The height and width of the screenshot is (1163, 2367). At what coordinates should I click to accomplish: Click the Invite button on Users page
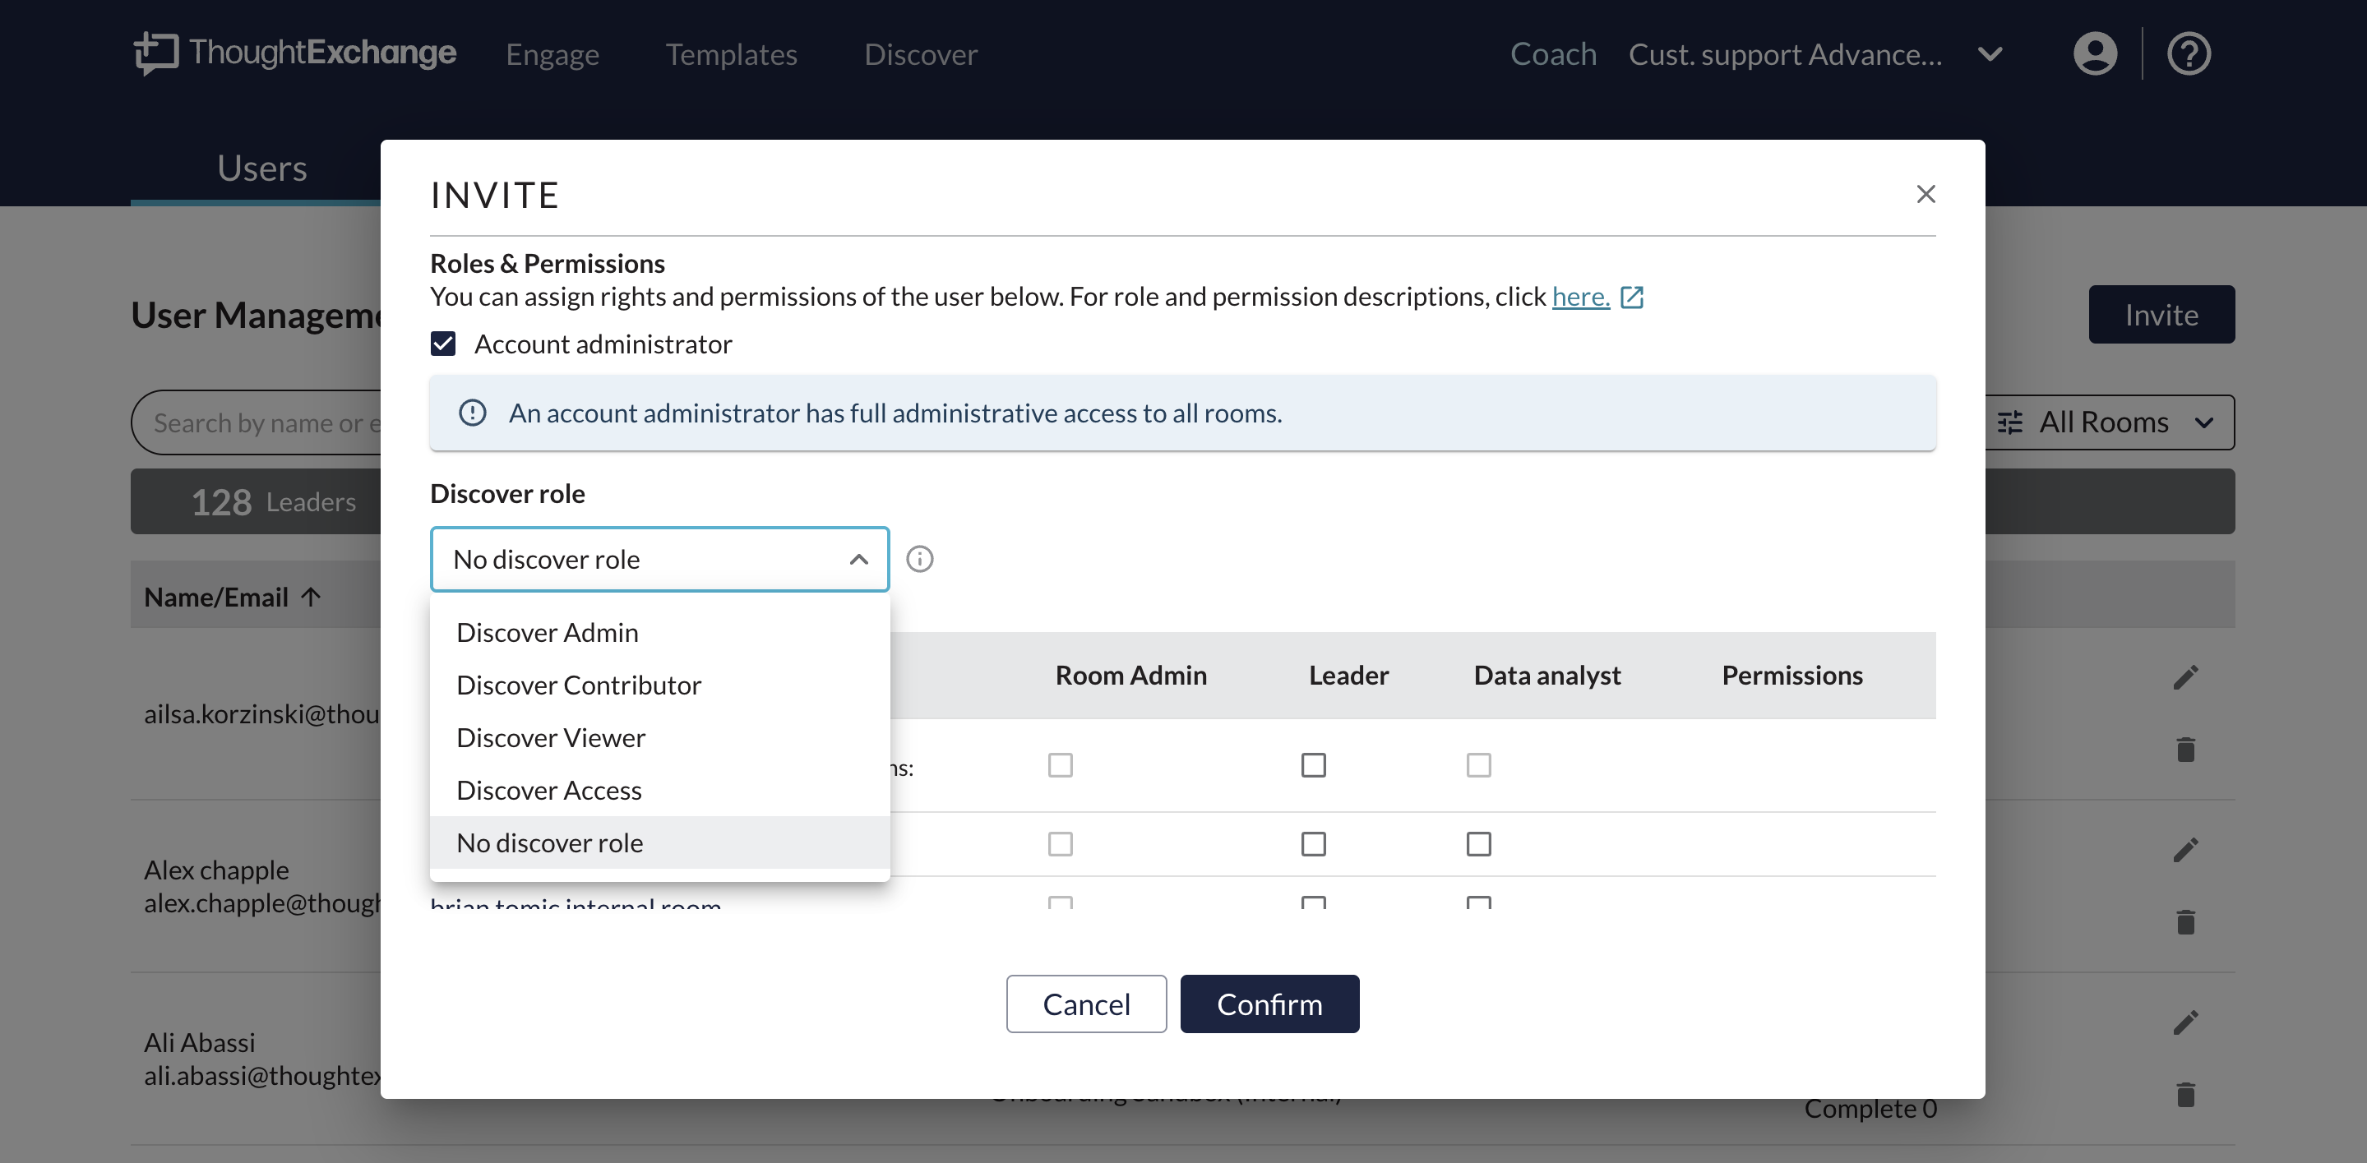[x=2161, y=315]
